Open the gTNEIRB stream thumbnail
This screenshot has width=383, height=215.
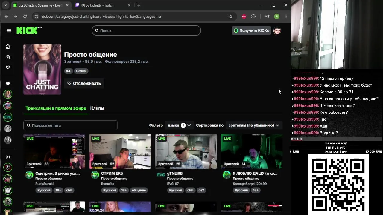[x=186, y=151]
